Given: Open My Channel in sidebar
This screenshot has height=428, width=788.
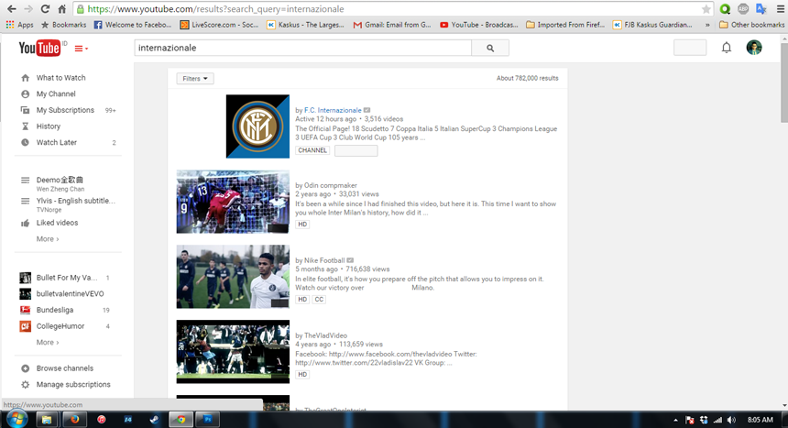Looking at the screenshot, I should pyautogui.click(x=56, y=93).
